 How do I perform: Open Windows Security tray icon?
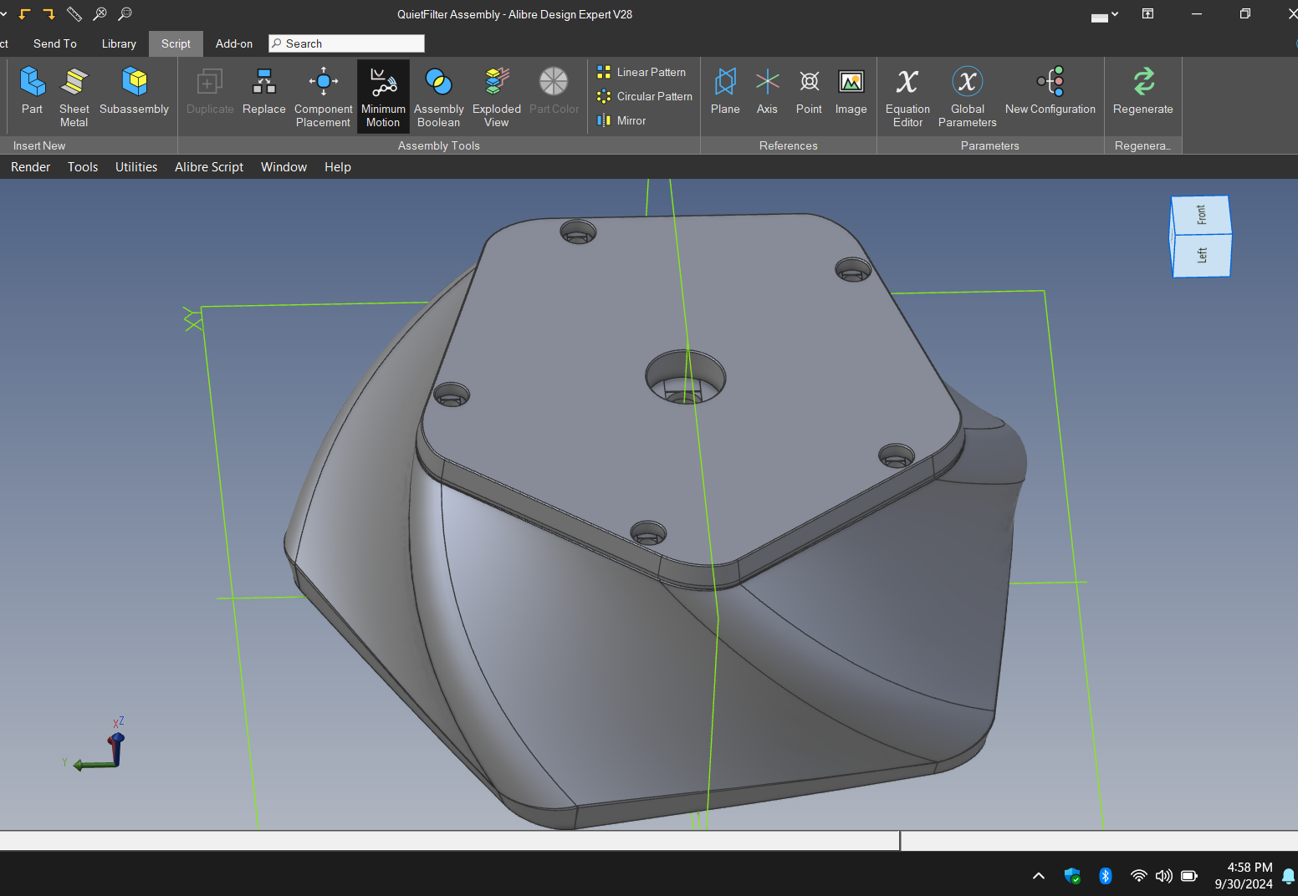tap(1072, 876)
